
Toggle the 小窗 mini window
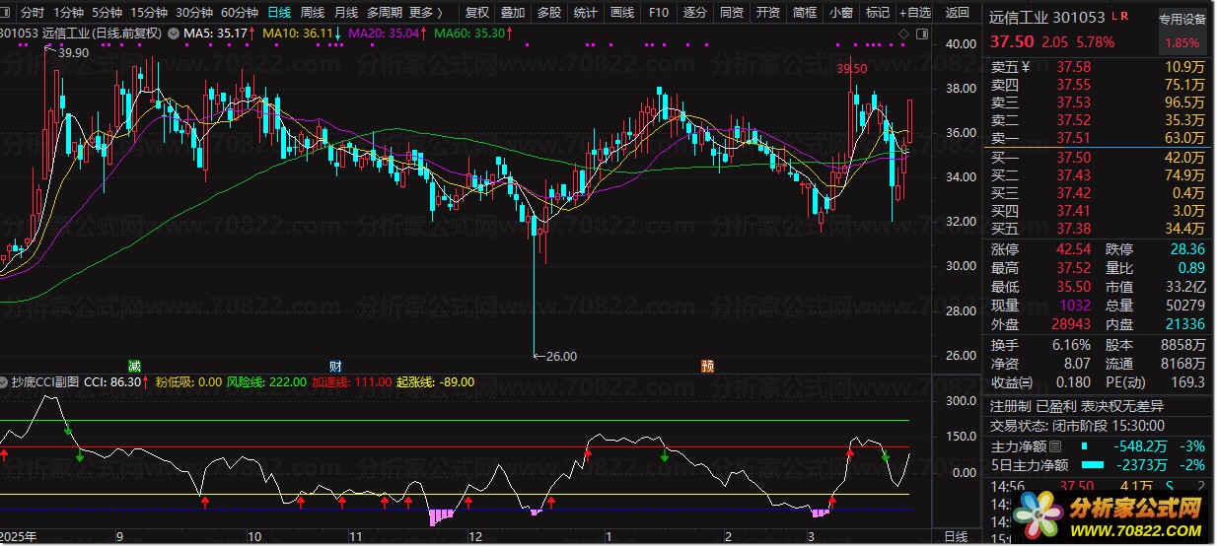pos(840,13)
